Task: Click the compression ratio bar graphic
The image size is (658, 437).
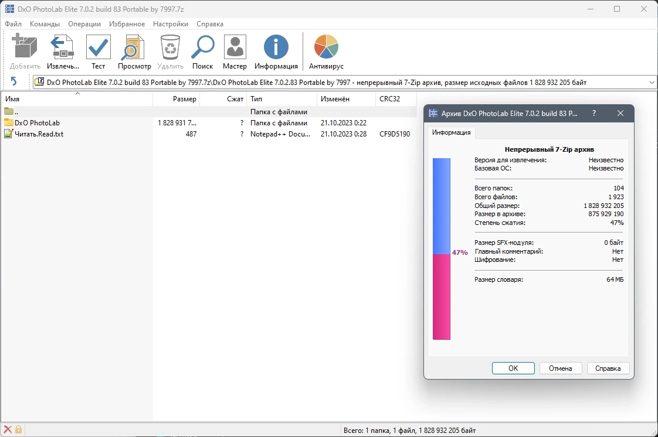Action: click(442, 249)
